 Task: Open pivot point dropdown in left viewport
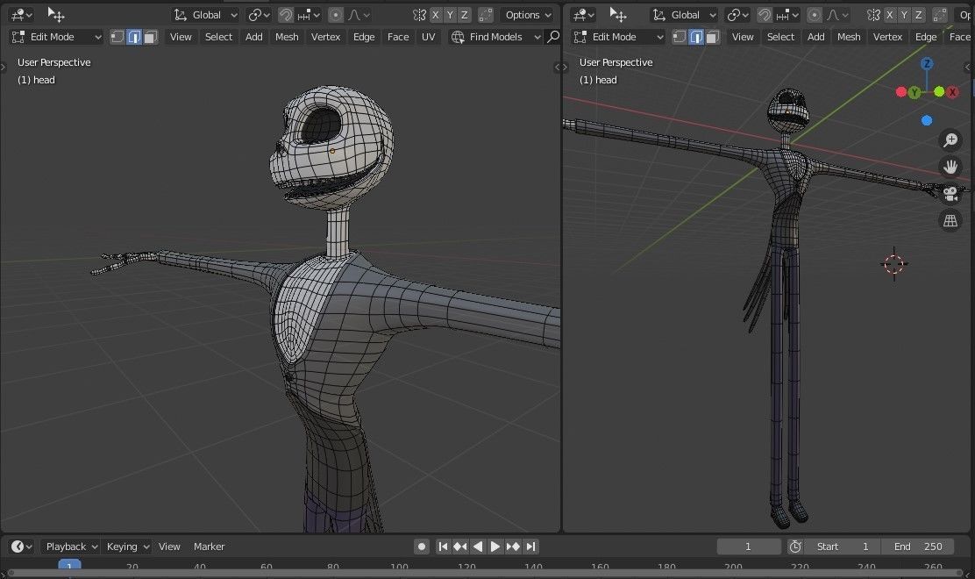click(x=258, y=15)
